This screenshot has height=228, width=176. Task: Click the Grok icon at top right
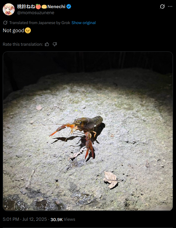(x=162, y=7)
